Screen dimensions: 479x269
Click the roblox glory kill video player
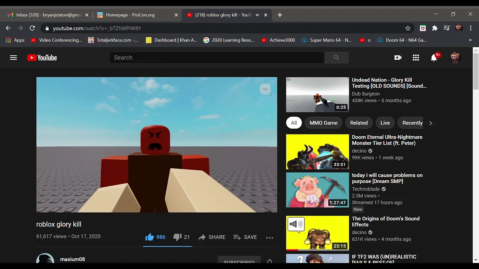(157, 145)
